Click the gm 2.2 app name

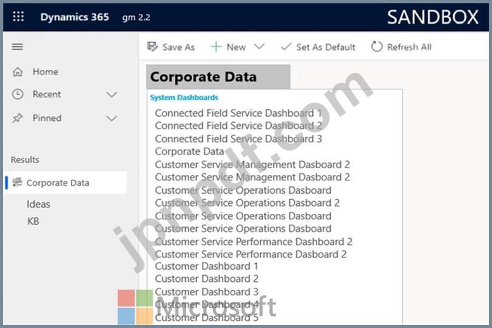136,17
